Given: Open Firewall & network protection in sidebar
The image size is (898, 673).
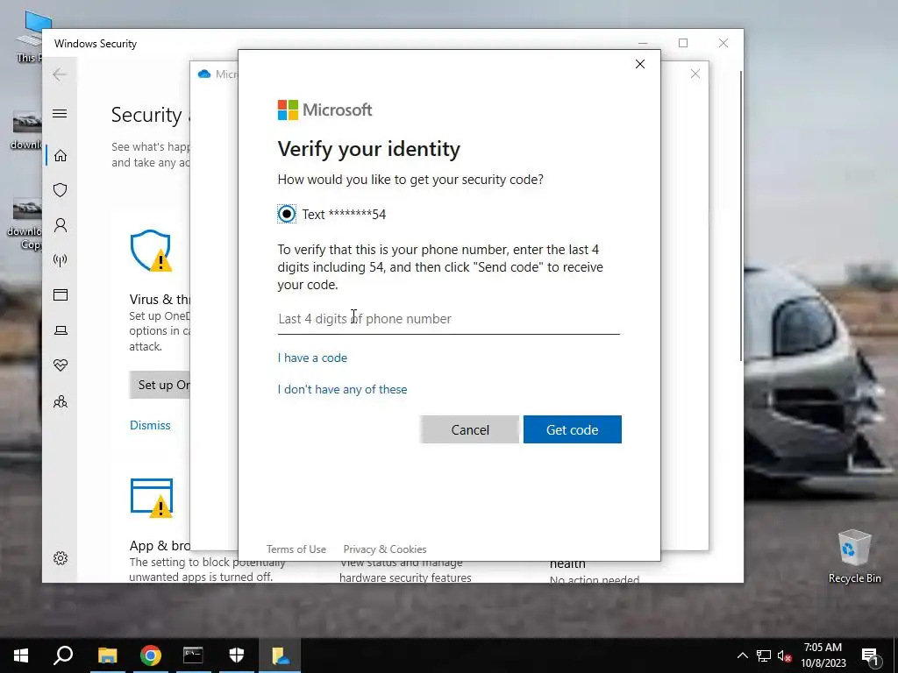Looking at the screenshot, I should 61,260.
